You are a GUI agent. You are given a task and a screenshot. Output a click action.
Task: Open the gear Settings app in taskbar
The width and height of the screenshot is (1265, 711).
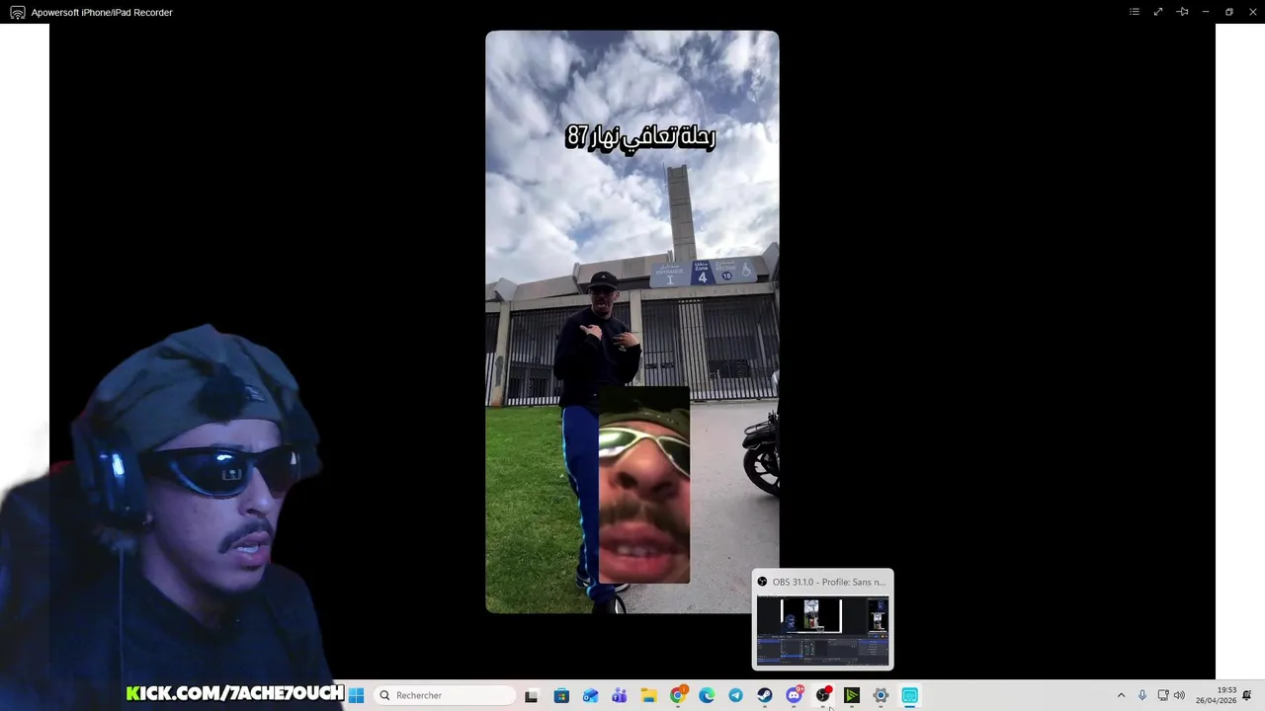pyautogui.click(x=881, y=695)
